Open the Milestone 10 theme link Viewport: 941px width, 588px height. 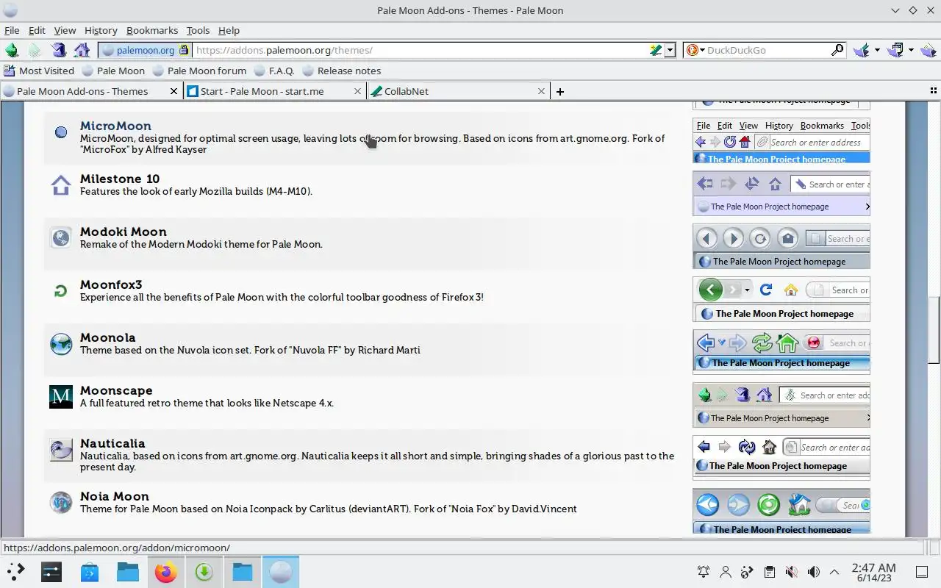pos(120,179)
